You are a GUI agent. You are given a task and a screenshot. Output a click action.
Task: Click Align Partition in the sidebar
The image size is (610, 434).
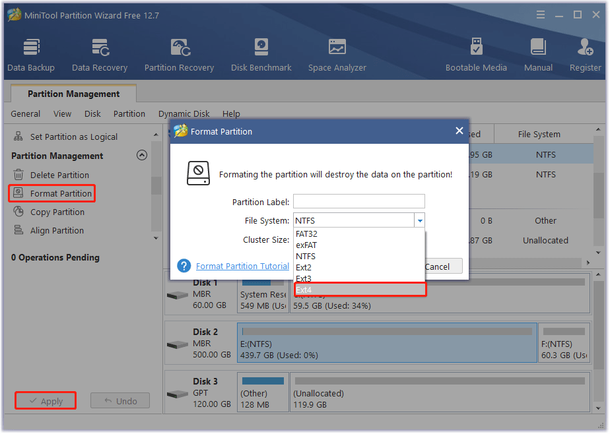pos(57,231)
